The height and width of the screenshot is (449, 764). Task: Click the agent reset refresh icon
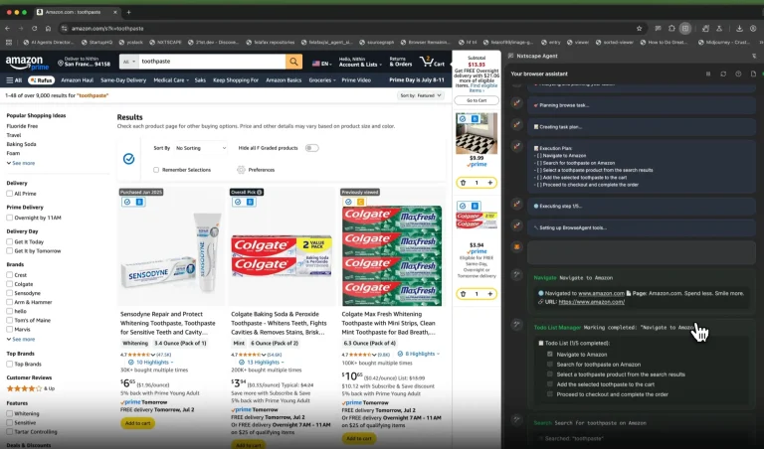[723, 74]
